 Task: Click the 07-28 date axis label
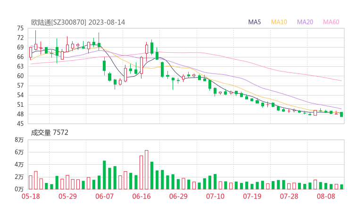(289, 196)
